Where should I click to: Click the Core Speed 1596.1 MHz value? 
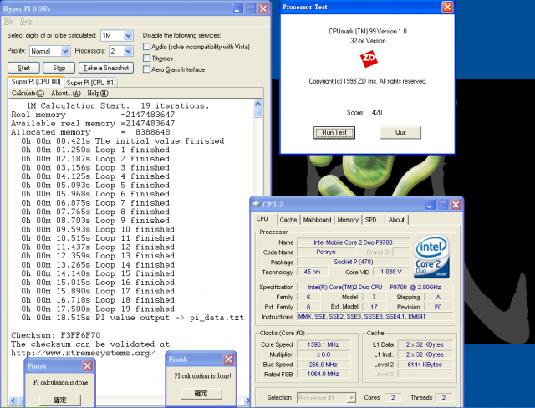click(x=324, y=344)
